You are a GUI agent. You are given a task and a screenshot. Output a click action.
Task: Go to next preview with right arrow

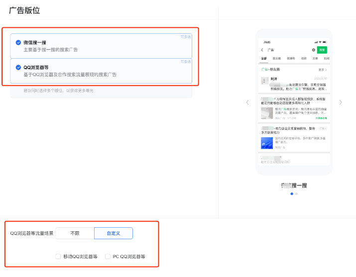[341, 102]
